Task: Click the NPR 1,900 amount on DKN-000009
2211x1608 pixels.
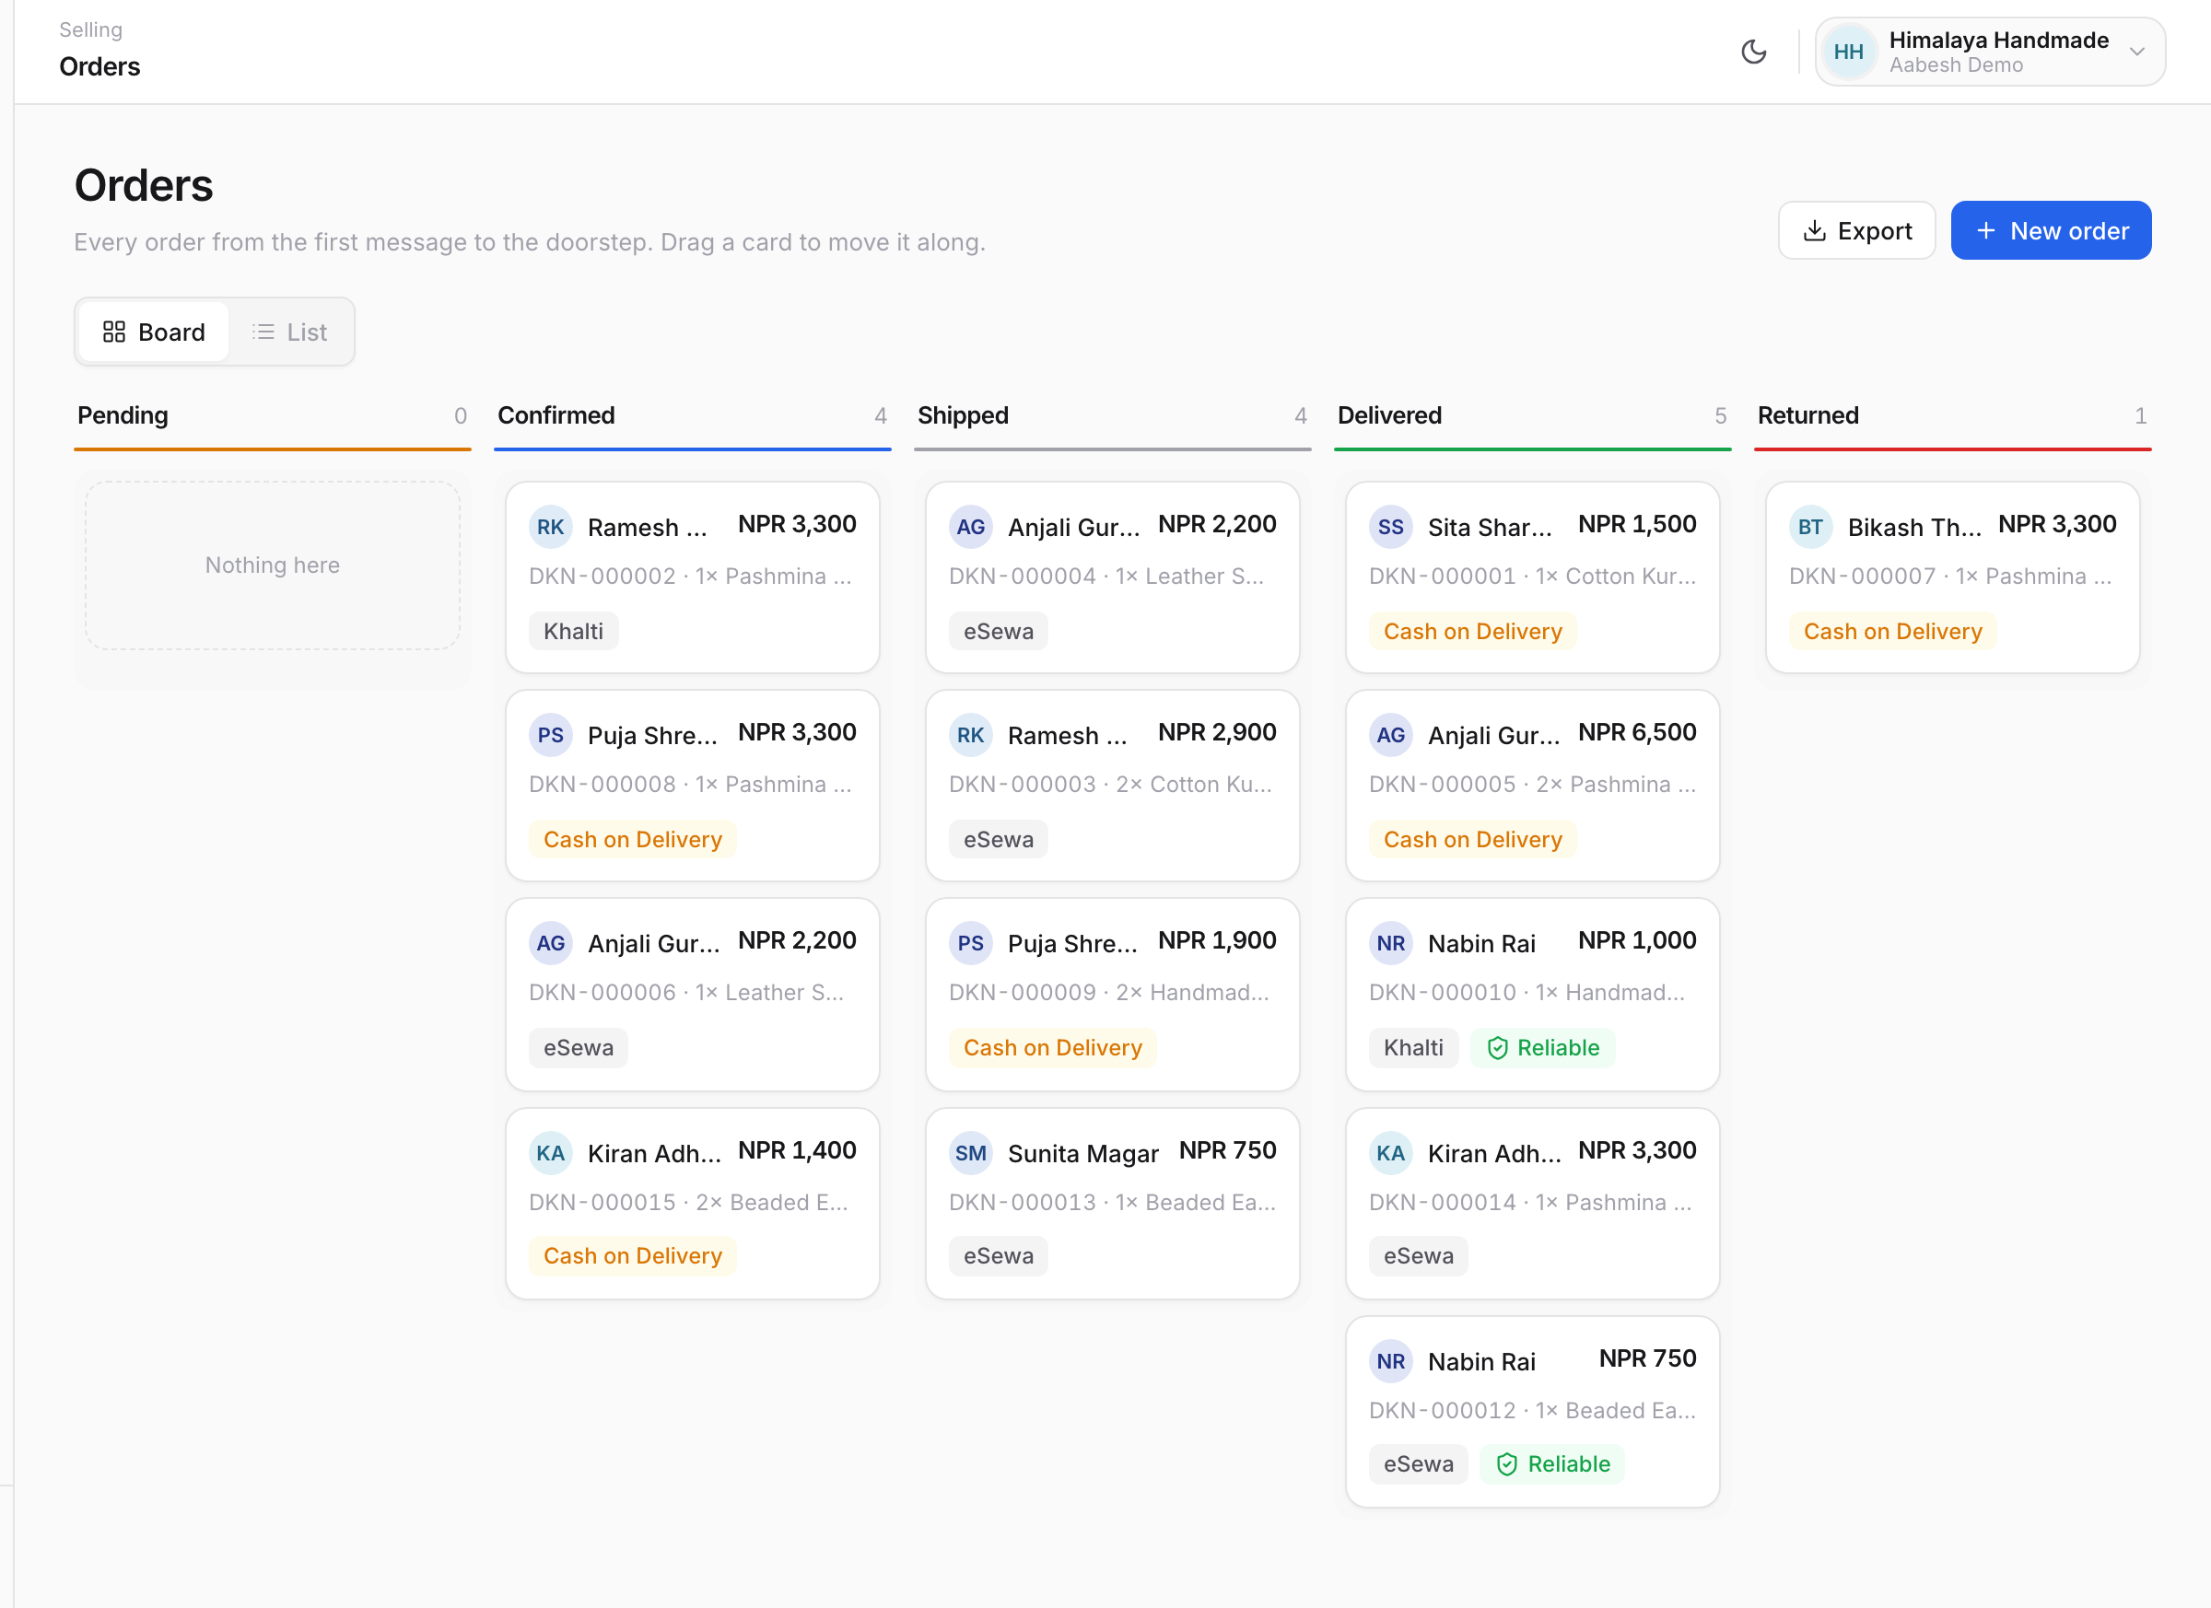Action: tap(1217, 940)
